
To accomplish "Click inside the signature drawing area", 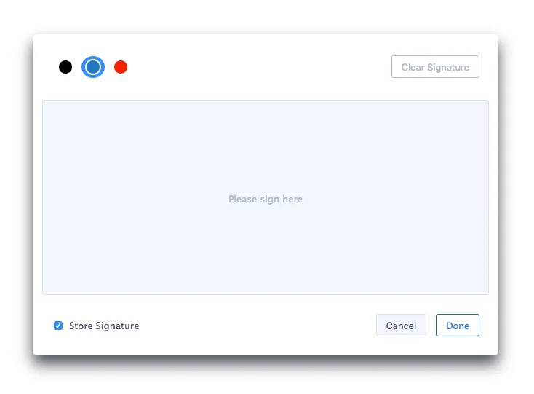I will point(266,197).
